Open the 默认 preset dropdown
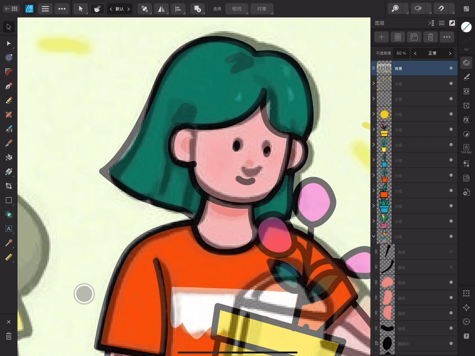Image resolution: width=475 pixels, height=356 pixels. click(120, 9)
